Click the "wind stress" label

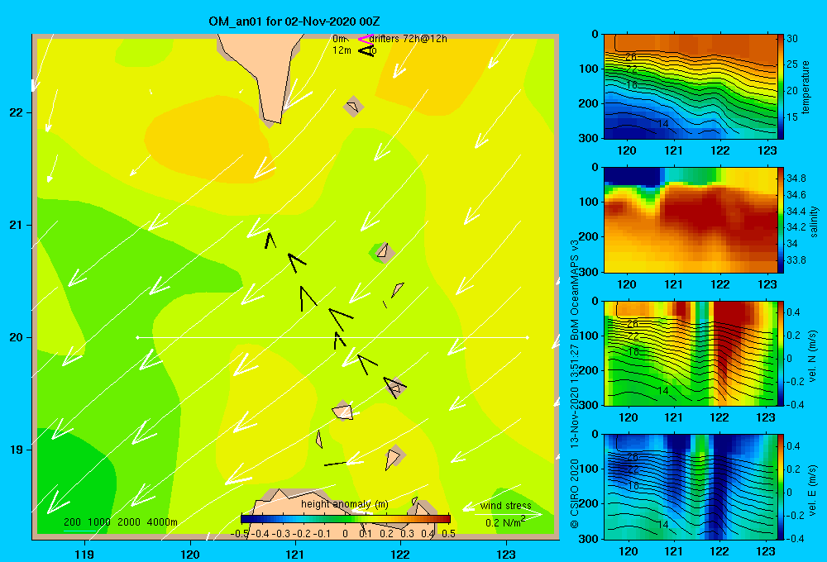tap(506, 505)
